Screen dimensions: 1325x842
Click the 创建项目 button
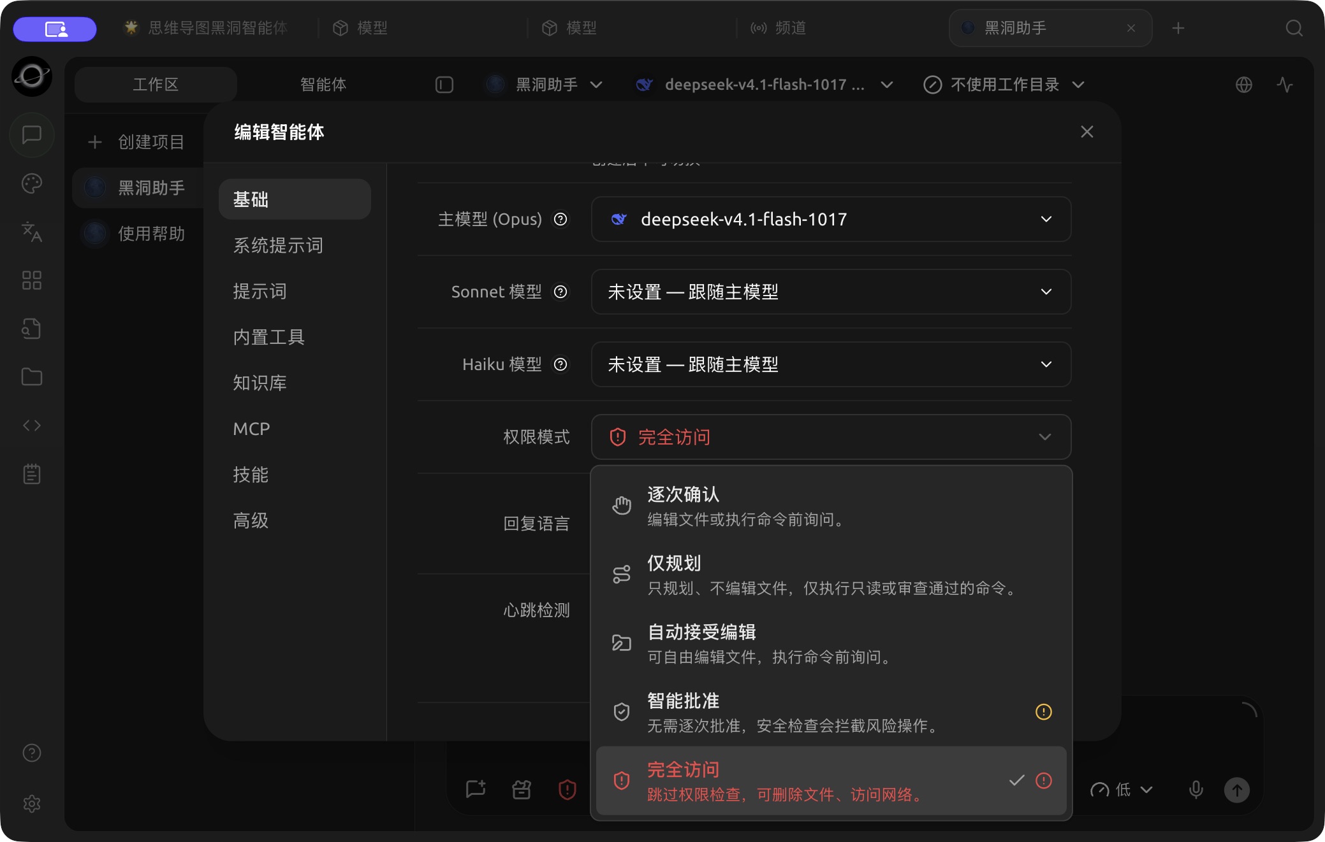click(x=136, y=141)
